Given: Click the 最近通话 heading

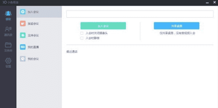Looking at the screenshot, I should tap(72, 52).
